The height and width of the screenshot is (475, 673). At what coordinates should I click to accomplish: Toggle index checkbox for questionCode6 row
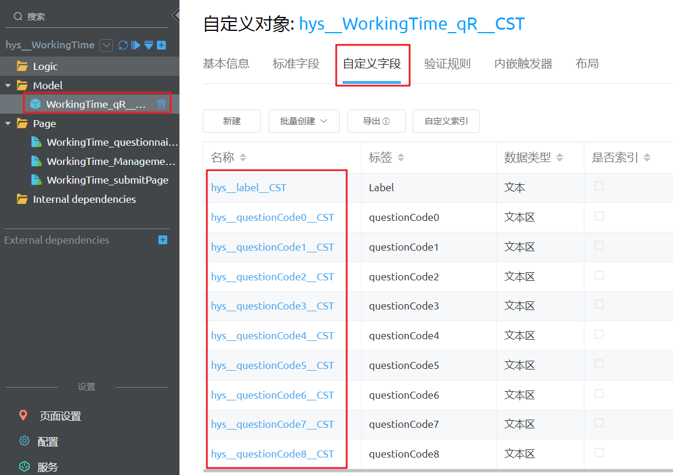click(x=599, y=393)
